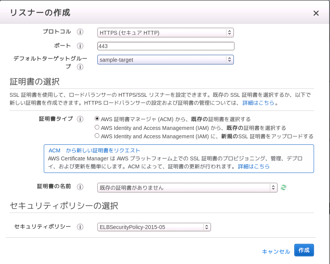Select the ACM existing certificate radio option

click(x=97, y=119)
